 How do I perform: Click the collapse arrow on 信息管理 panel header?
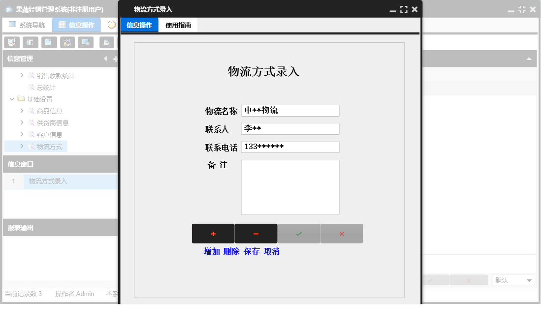[x=105, y=59]
